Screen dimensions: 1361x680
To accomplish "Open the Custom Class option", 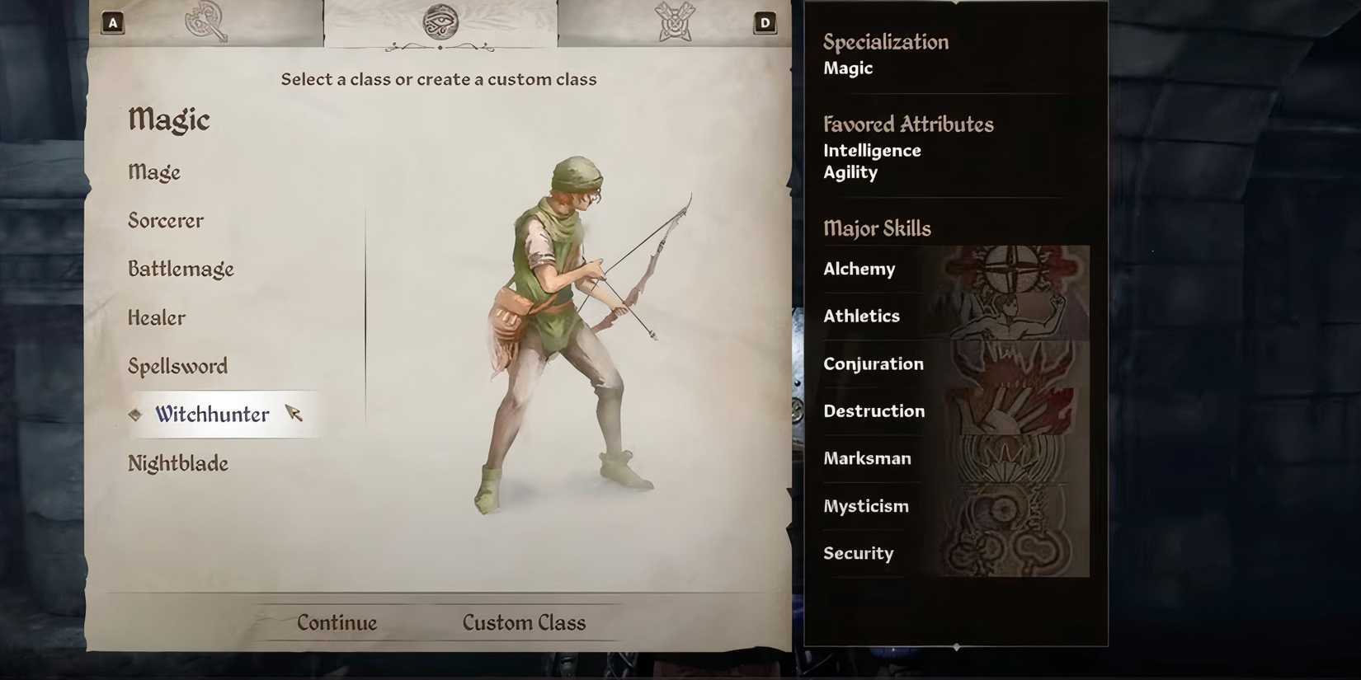I will coord(524,622).
